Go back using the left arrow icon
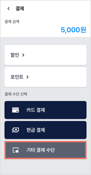Image resolution: width=91 pixels, height=175 pixels. pos(8,8)
